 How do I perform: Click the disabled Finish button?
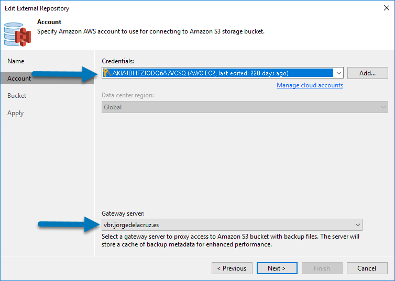point(322,268)
